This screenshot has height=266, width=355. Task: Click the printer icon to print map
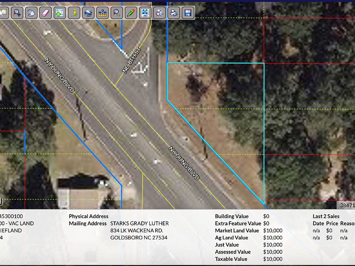coord(173,13)
